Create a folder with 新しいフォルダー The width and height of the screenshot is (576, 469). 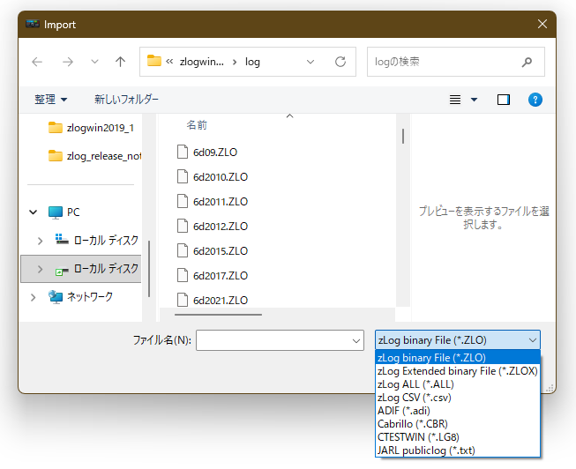click(126, 100)
